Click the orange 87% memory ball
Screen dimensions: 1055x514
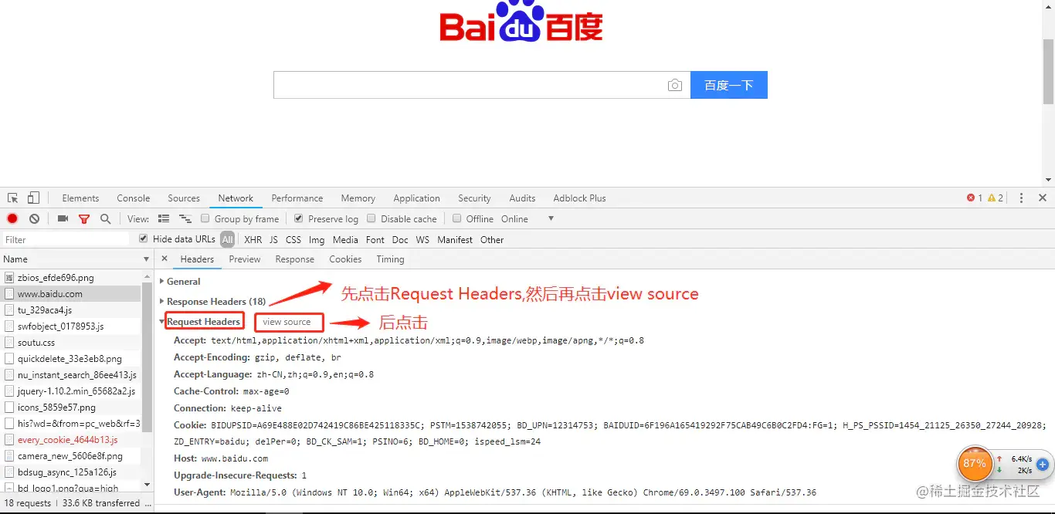click(x=975, y=464)
